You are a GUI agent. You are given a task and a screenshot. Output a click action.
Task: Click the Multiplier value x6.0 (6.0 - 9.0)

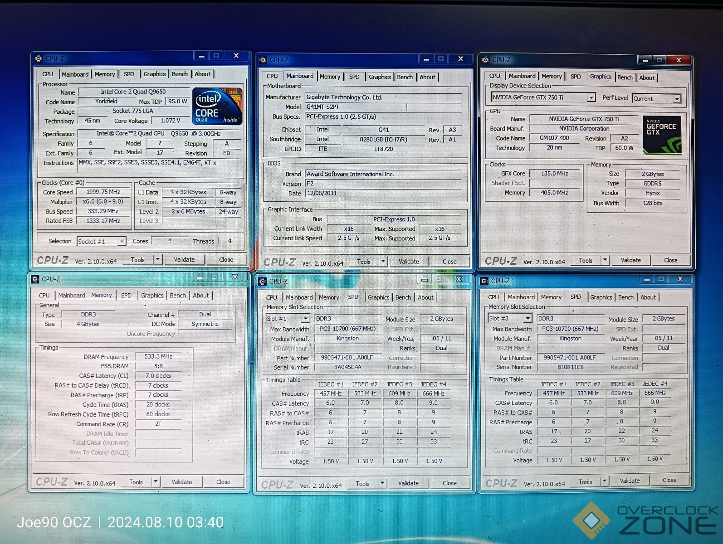click(x=103, y=202)
